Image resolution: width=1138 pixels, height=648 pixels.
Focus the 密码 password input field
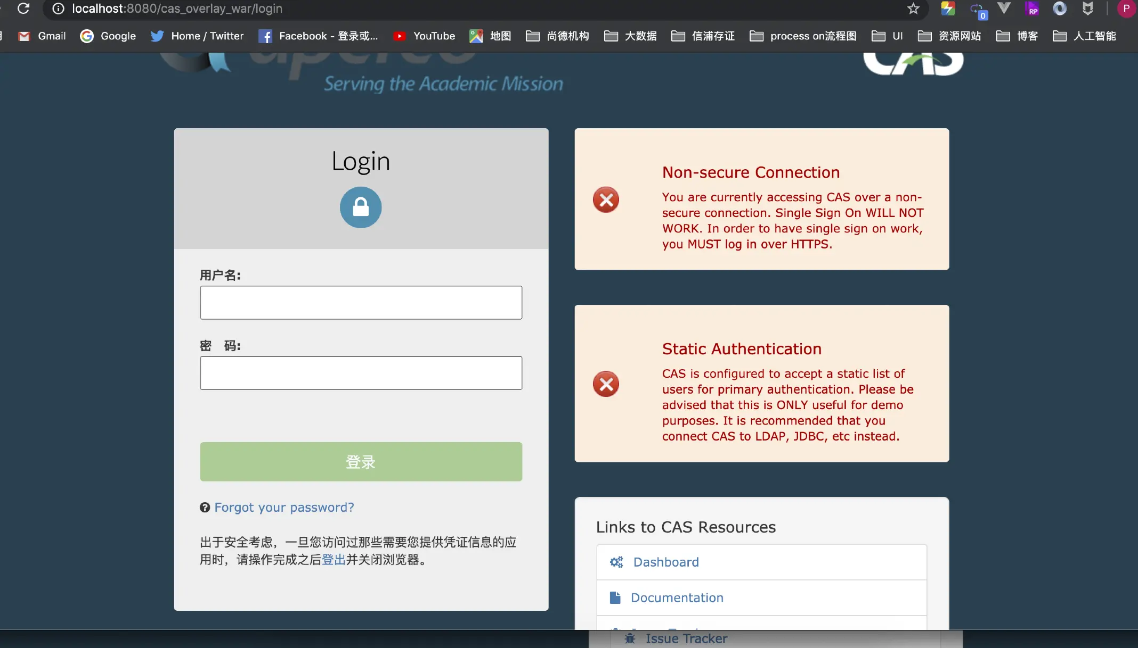(x=361, y=372)
